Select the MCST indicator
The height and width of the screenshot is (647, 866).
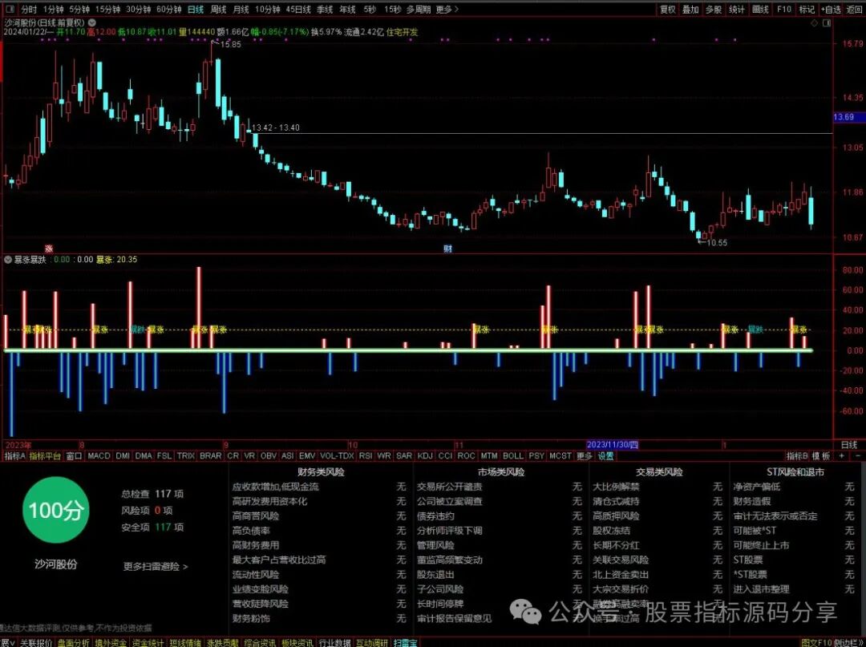[x=560, y=456]
